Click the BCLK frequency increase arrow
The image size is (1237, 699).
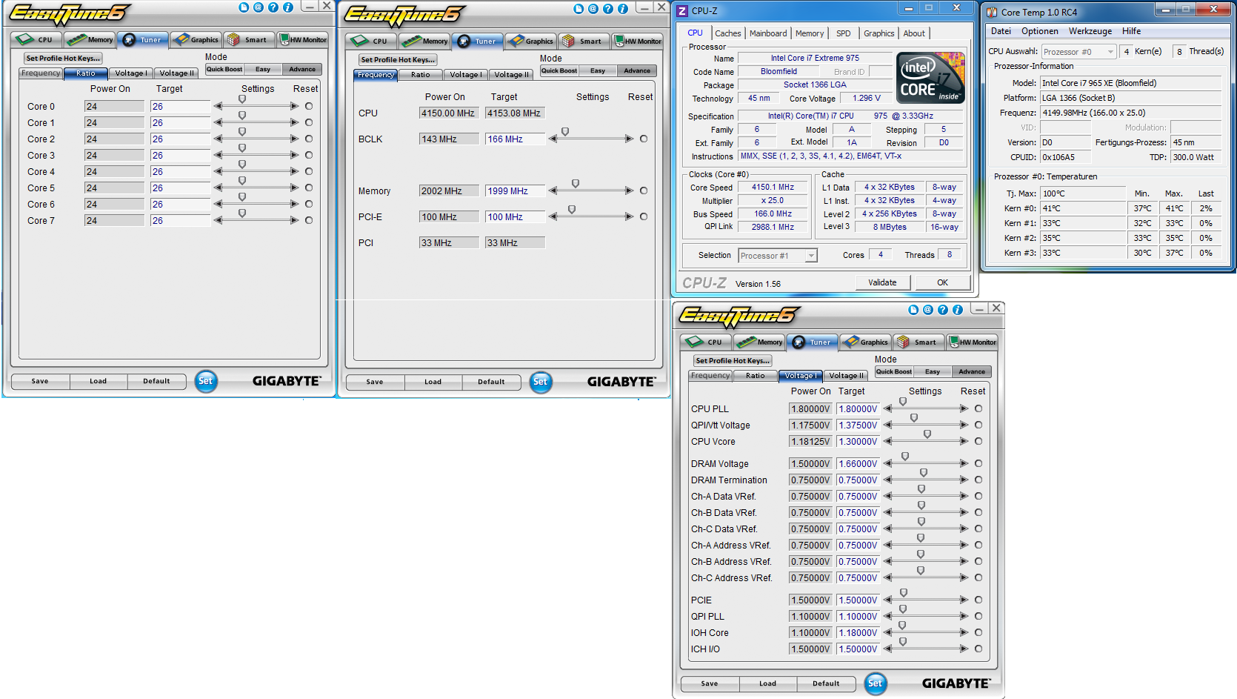pyautogui.click(x=629, y=139)
